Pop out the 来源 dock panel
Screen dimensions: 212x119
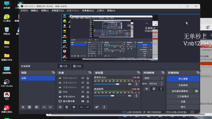(x=90, y=73)
